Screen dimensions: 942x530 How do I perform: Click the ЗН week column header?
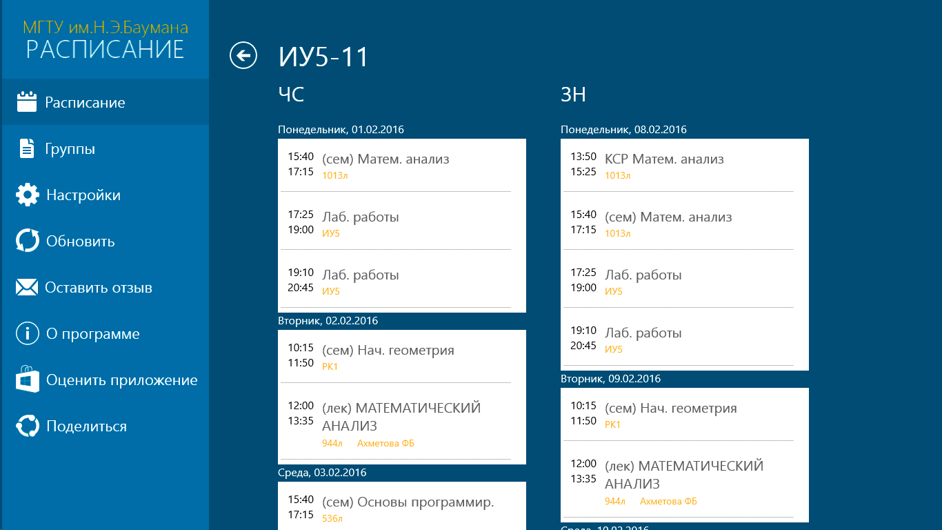pyautogui.click(x=574, y=95)
